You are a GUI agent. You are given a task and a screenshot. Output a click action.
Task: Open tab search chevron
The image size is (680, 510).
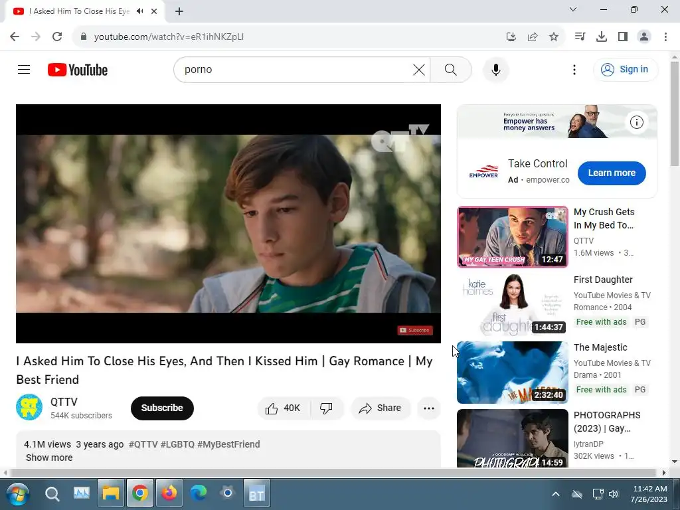[x=573, y=9]
